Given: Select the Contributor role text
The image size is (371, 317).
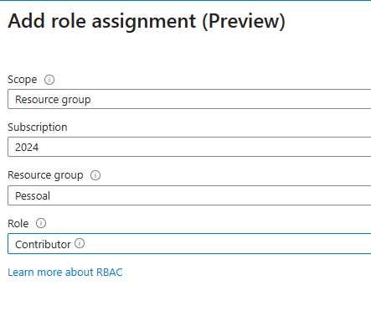Looking at the screenshot, I should tap(43, 245).
